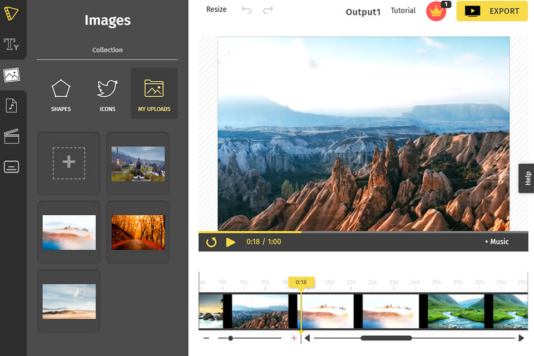Select the Icons category

pyautogui.click(x=107, y=95)
